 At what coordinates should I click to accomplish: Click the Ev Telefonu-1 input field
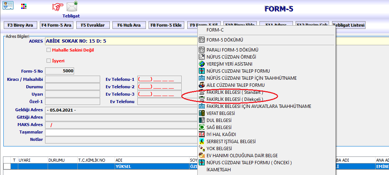[x=159, y=79]
